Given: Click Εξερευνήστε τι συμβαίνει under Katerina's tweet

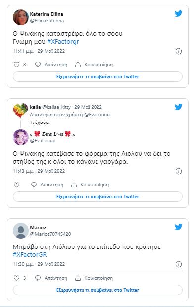Looking at the screenshot, I should click(97, 77).
